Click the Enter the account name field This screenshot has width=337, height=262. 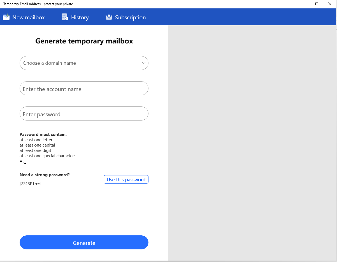(x=84, y=88)
